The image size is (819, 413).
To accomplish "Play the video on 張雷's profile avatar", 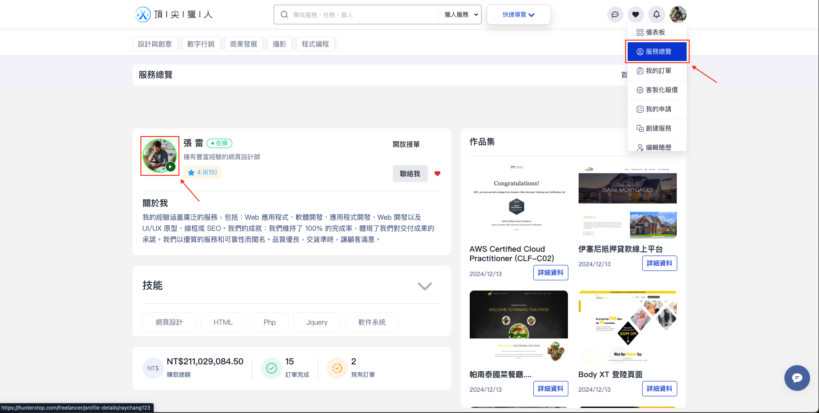I will (170, 167).
